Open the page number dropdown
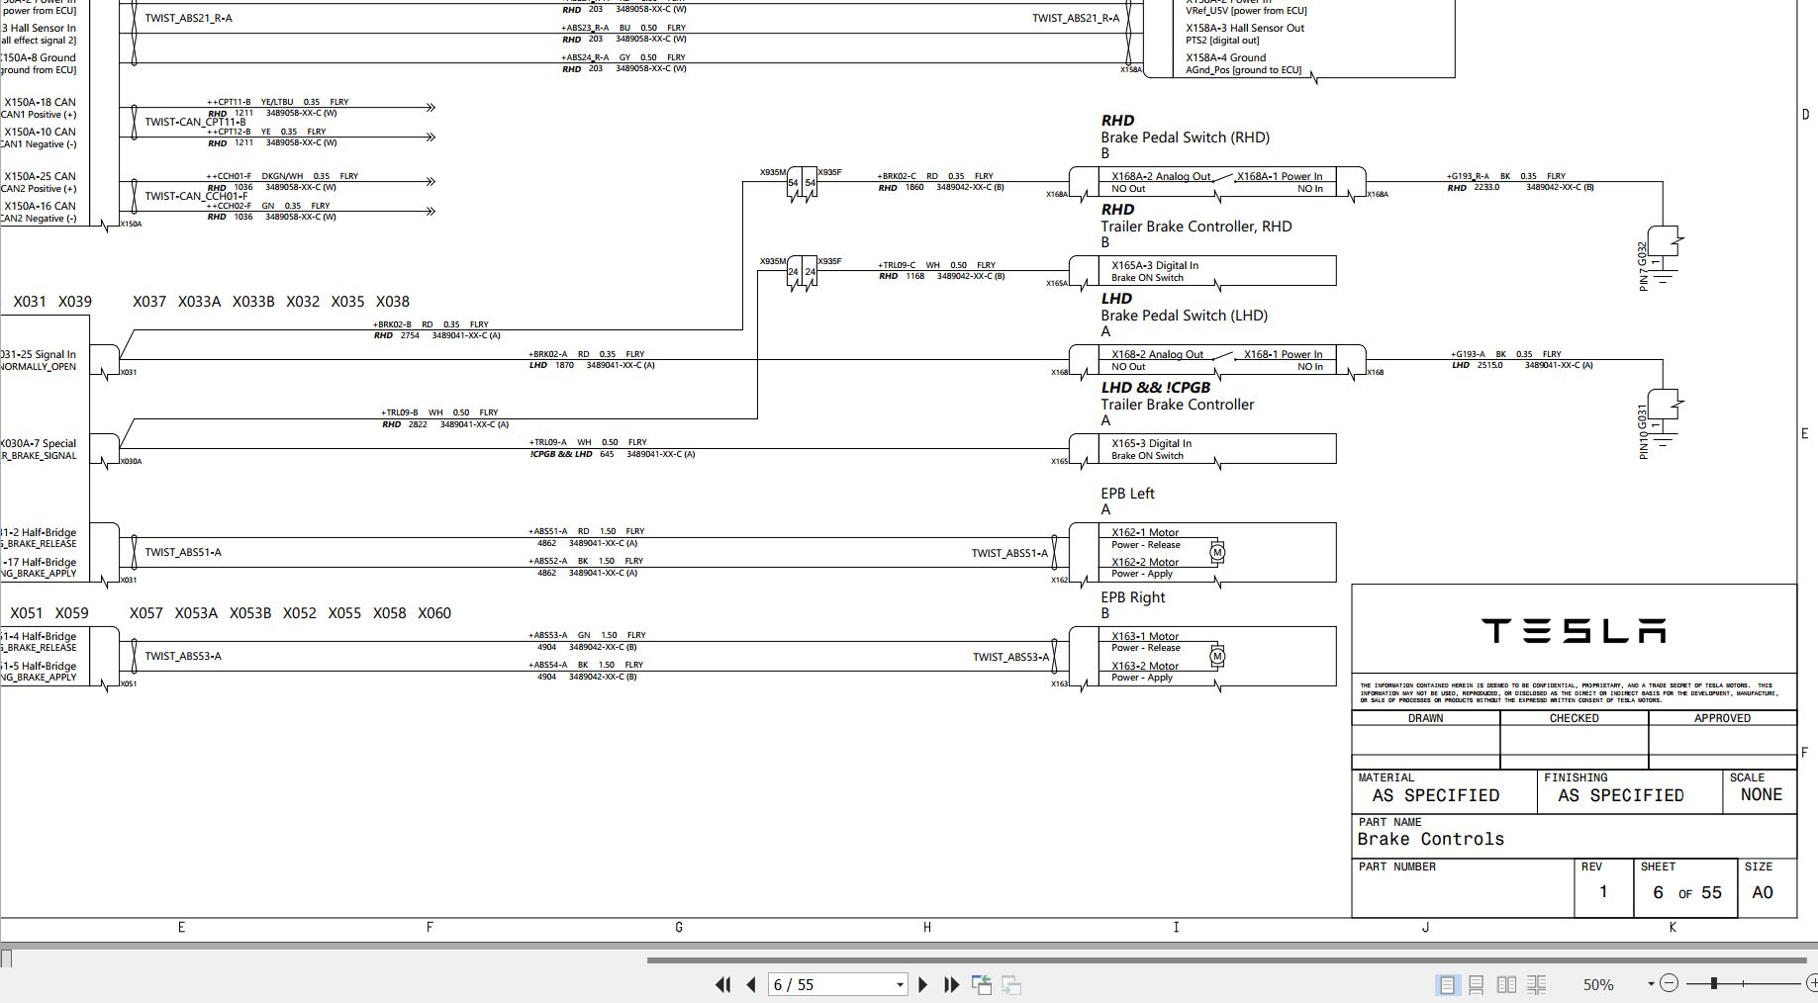This screenshot has height=1003, width=1818. pos(899,984)
